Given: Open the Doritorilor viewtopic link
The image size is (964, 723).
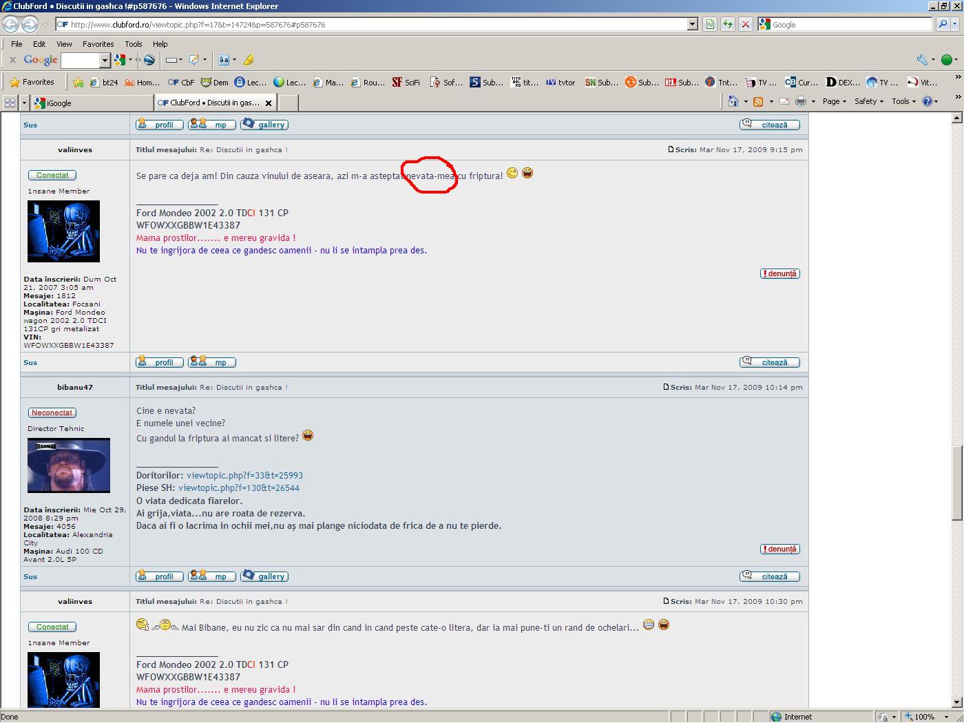Looking at the screenshot, I should (x=244, y=475).
